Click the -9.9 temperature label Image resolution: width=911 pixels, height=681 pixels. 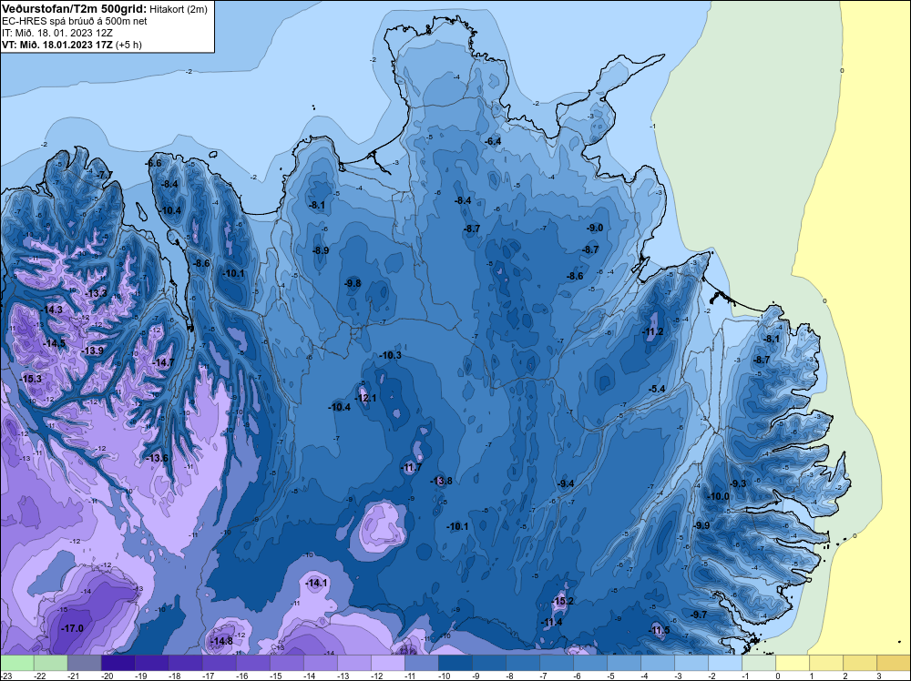point(701,525)
